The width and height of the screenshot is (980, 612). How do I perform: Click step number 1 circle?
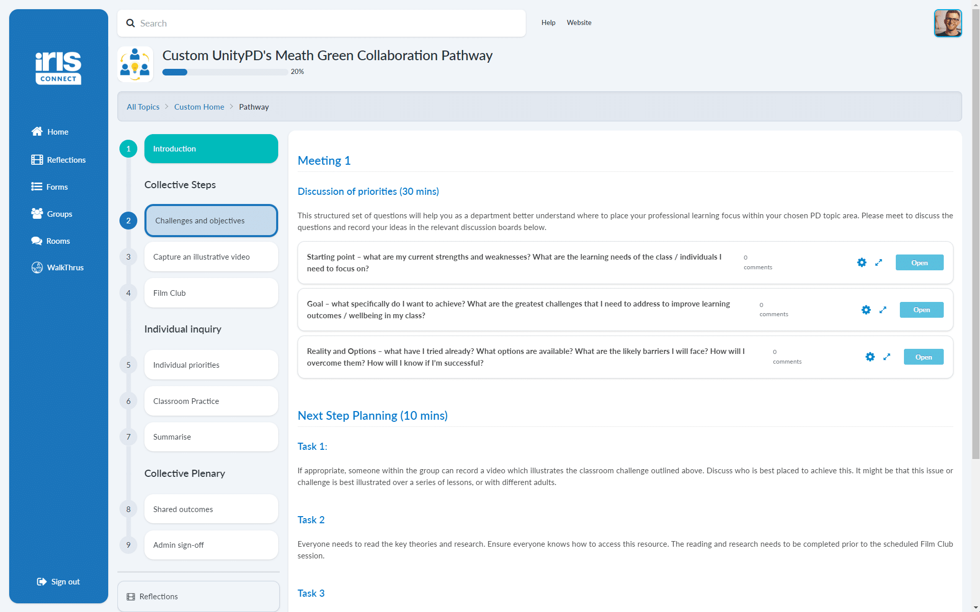tap(128, 149)
